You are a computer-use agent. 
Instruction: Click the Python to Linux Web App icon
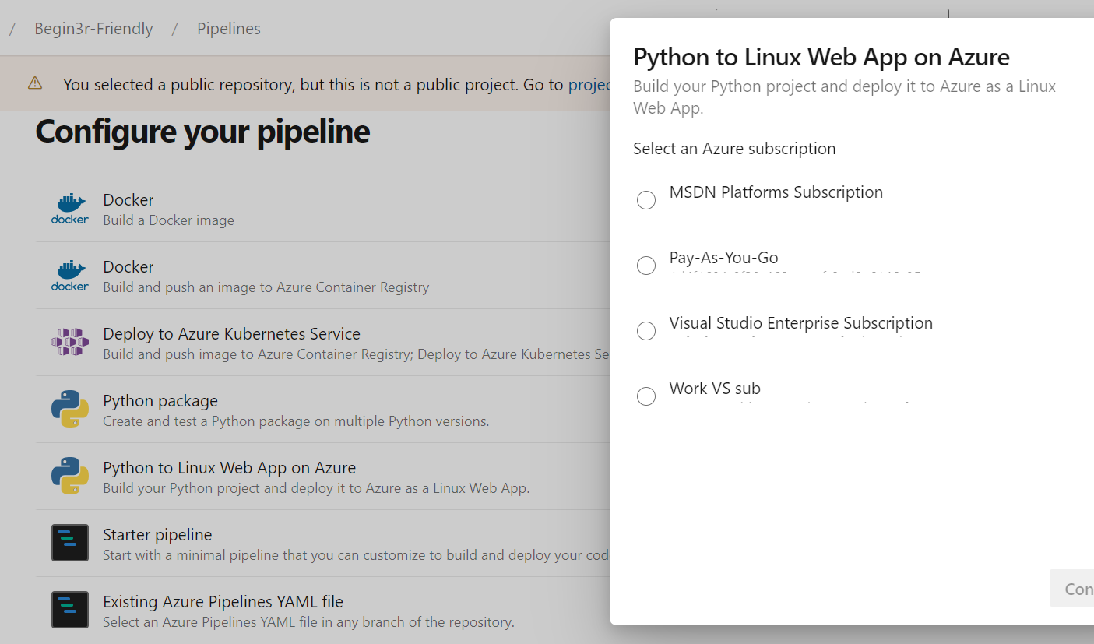70,477
